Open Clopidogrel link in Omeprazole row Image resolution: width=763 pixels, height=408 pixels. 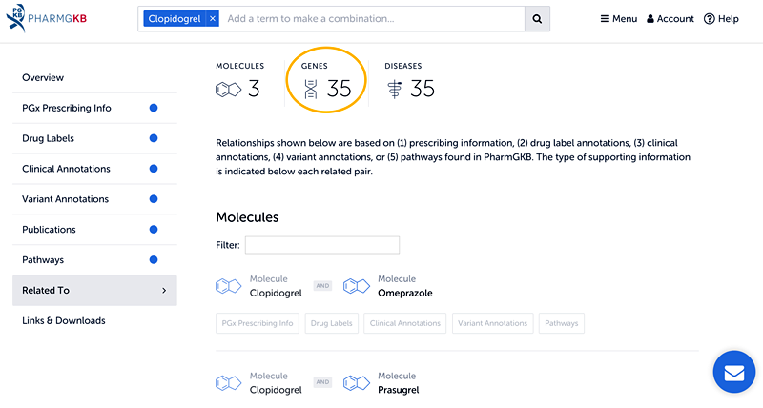pos(276,294)
